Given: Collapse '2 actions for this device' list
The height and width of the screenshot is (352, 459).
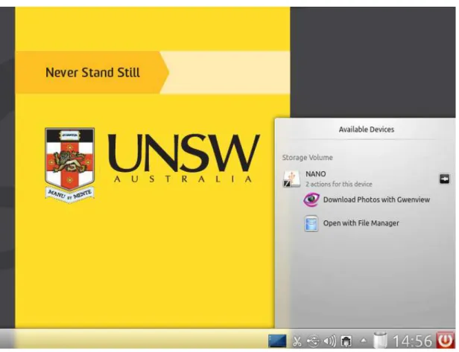Looking at the screenshot, I should click(339, 185).
